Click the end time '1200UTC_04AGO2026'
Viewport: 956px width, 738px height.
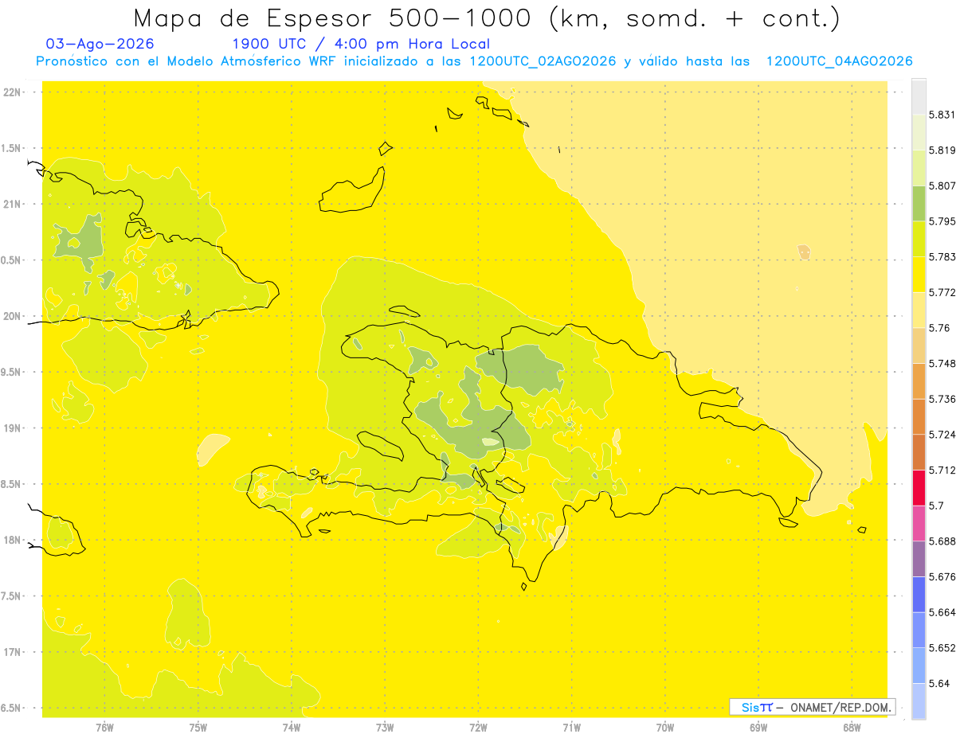pyautogui.click(x=839, y=61)
